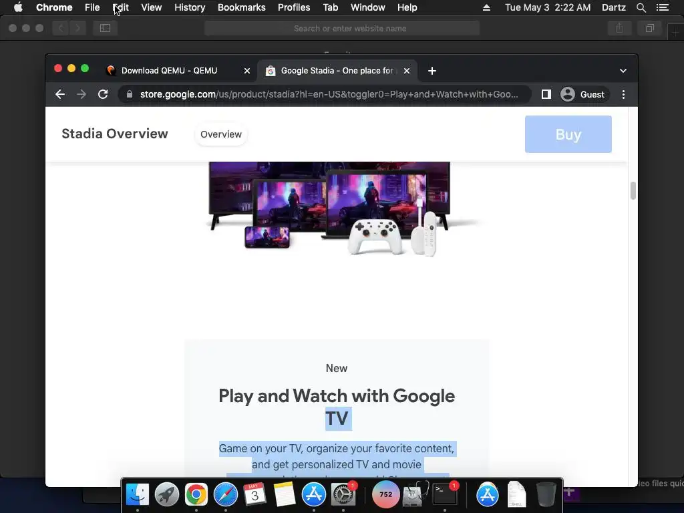Image resolution: width=684 pixels, height=513 pixels.
Task: Open the Tab menu
Action: (x=330, y=7)
